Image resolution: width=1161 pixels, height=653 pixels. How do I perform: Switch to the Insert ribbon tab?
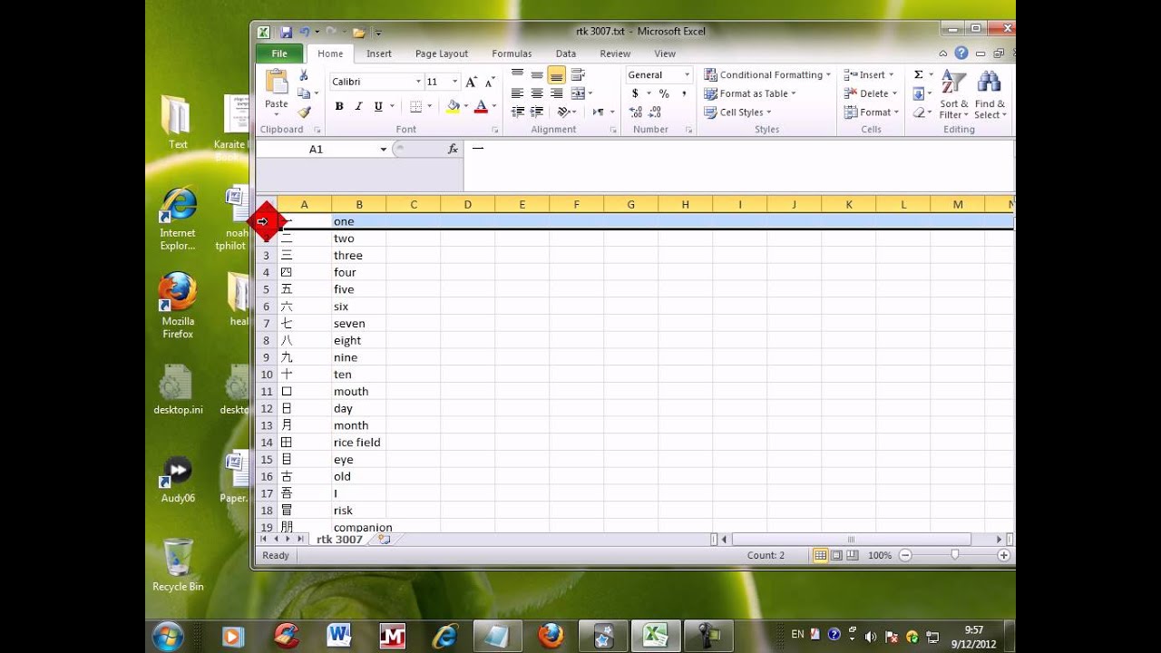point(379,54)
